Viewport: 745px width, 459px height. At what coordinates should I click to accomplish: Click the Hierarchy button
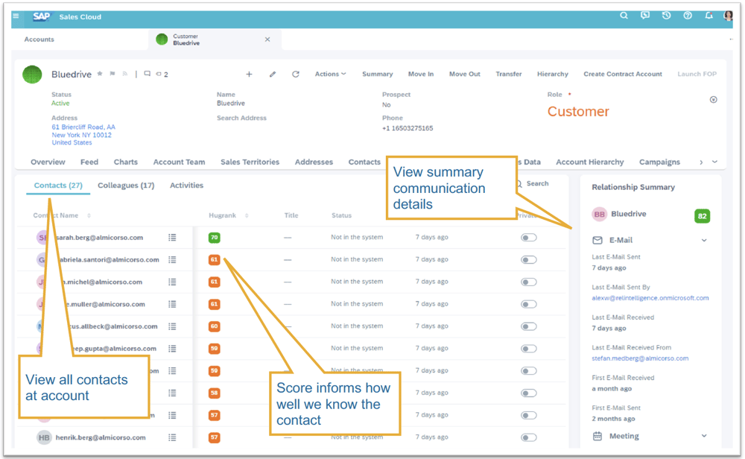[x=552, y=74]
